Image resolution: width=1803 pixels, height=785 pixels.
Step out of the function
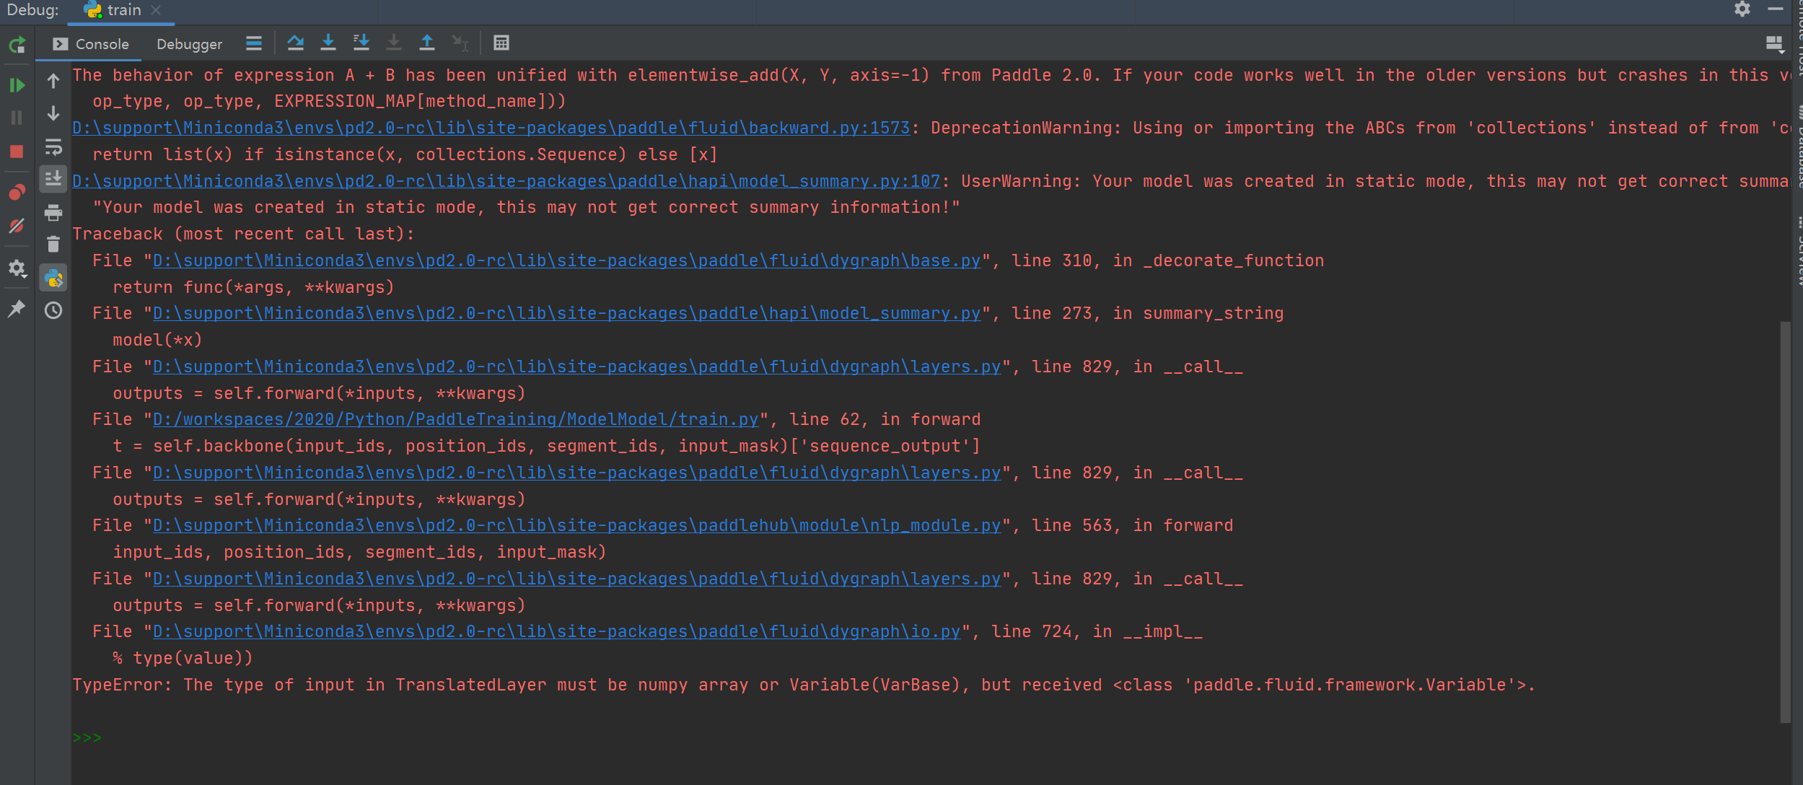click(427, 43)
